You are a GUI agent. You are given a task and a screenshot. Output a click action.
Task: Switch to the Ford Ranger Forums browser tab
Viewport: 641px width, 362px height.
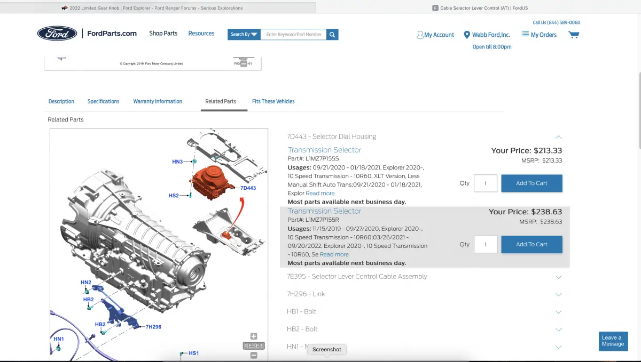click(157, 8)
